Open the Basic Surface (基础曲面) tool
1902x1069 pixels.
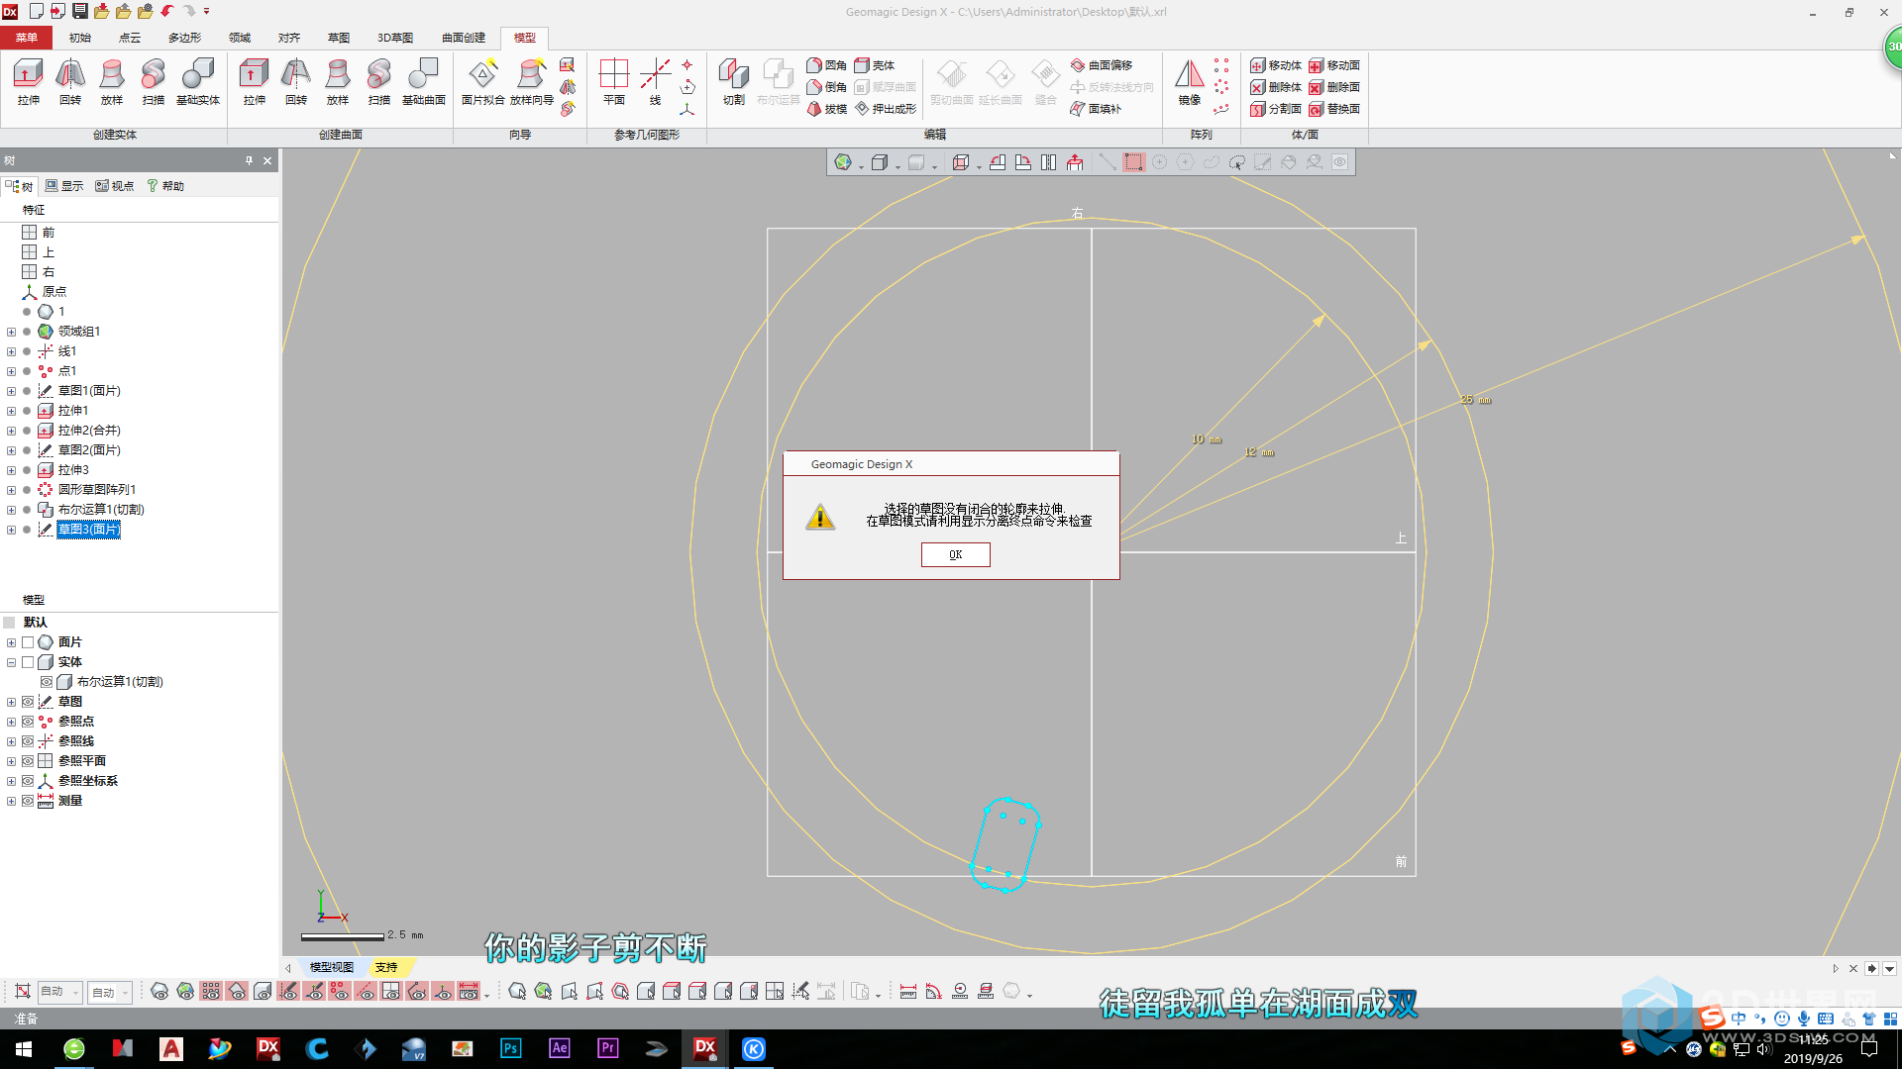(424, 81)
